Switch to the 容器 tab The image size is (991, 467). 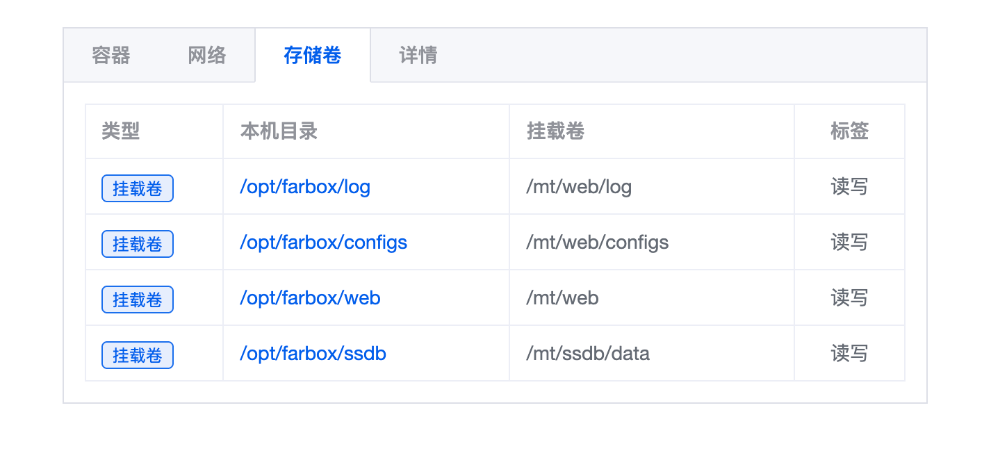coord(111,56)
